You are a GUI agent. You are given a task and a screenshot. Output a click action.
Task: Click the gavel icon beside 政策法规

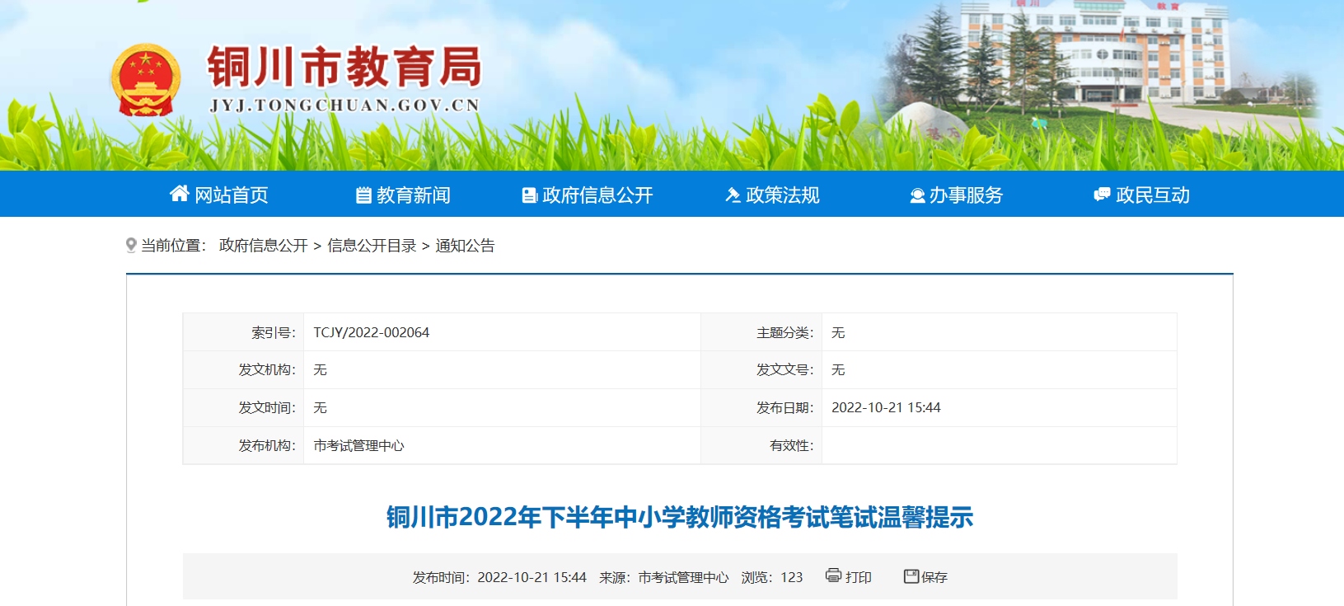[x=733, y=195]
